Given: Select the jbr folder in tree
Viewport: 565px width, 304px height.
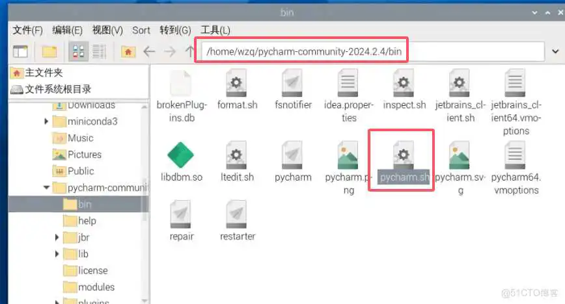Looking at the screenshot, I should click(x=76, y=238).
